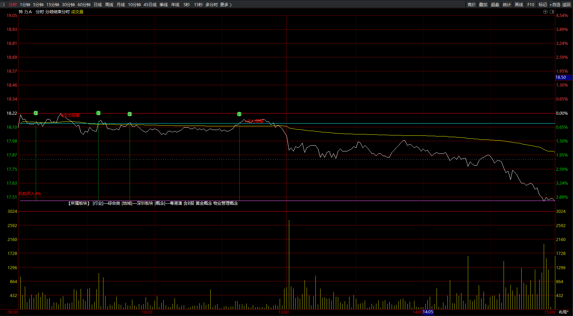Click the 3024 volume axis label on left

[x=12, y=211]
